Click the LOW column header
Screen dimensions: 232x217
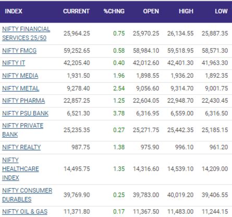[221, 11]
